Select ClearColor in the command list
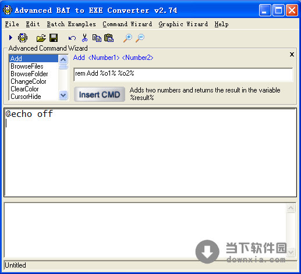This screenshot has width=301, height=274. point(34,89)
